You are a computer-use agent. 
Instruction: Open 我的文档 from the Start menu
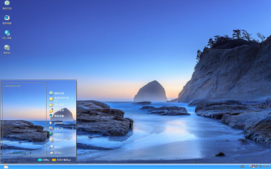tap(57, 93)
